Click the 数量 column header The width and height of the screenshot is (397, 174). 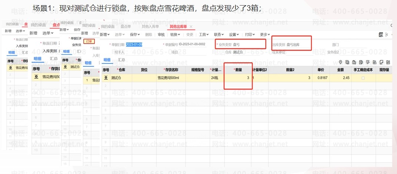pyautogui.click(x=238, y=70)
